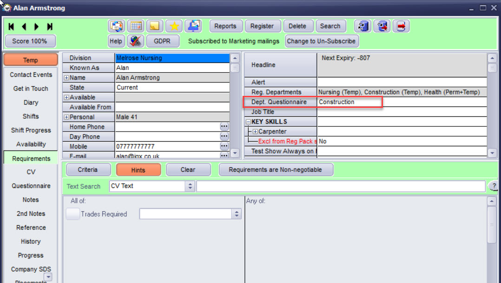Click the server with red arrow icon

coord(382,26)
